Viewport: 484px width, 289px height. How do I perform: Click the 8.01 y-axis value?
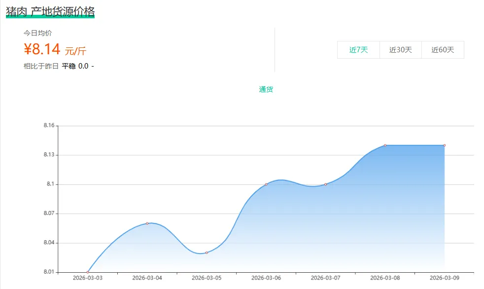point(49,272)
